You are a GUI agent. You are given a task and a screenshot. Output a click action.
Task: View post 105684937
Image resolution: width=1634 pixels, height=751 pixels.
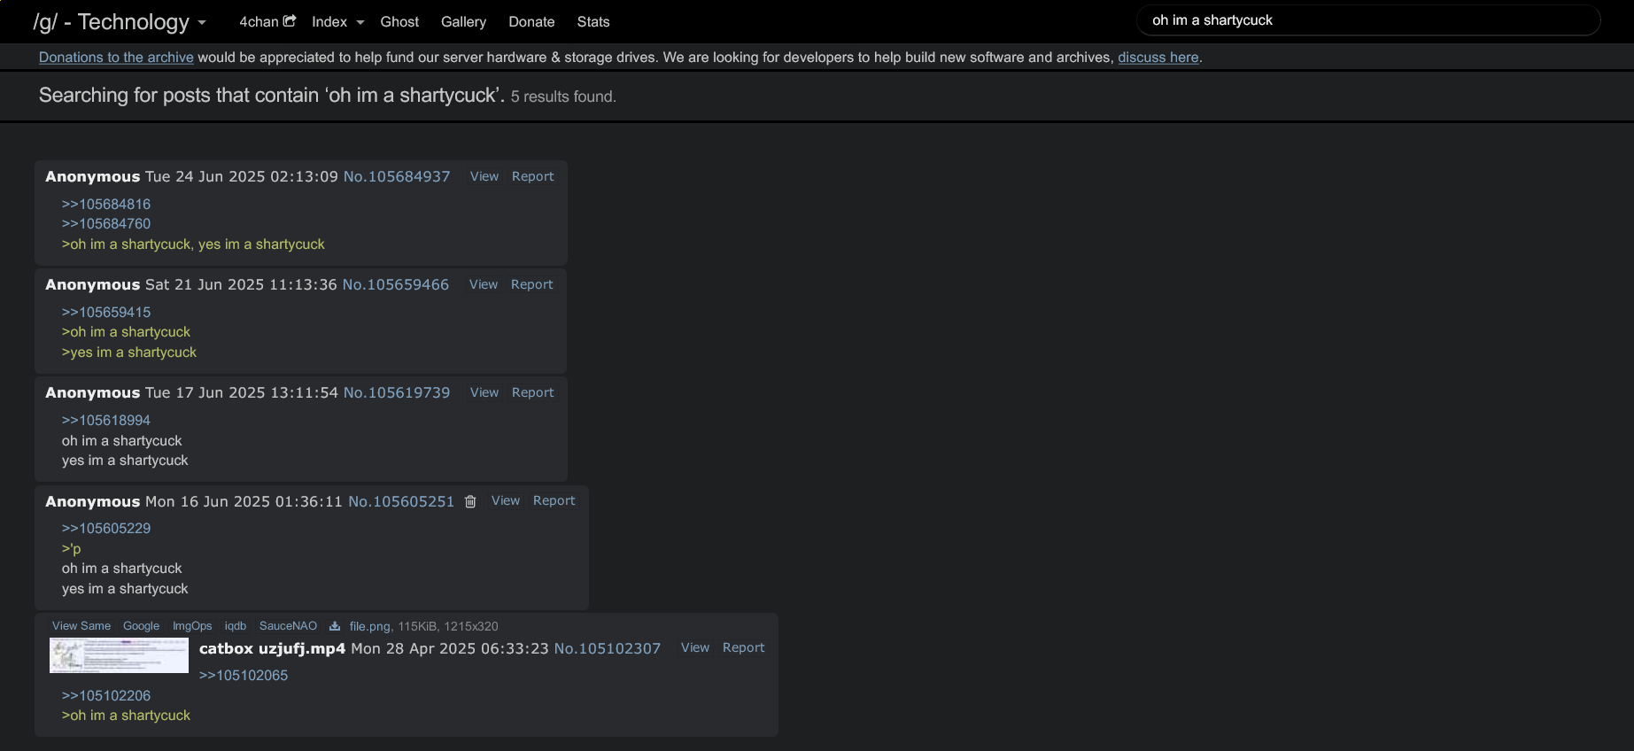[484, 176]
